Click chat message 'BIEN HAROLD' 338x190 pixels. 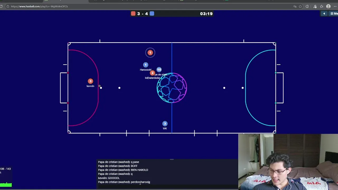pyautogui.click(x=139, y=170)
